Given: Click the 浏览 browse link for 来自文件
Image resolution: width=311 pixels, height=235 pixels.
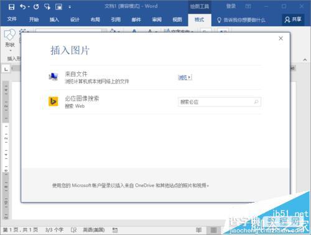Looking at the screenshot, I should pyautogui.click(x=185, y=77).
